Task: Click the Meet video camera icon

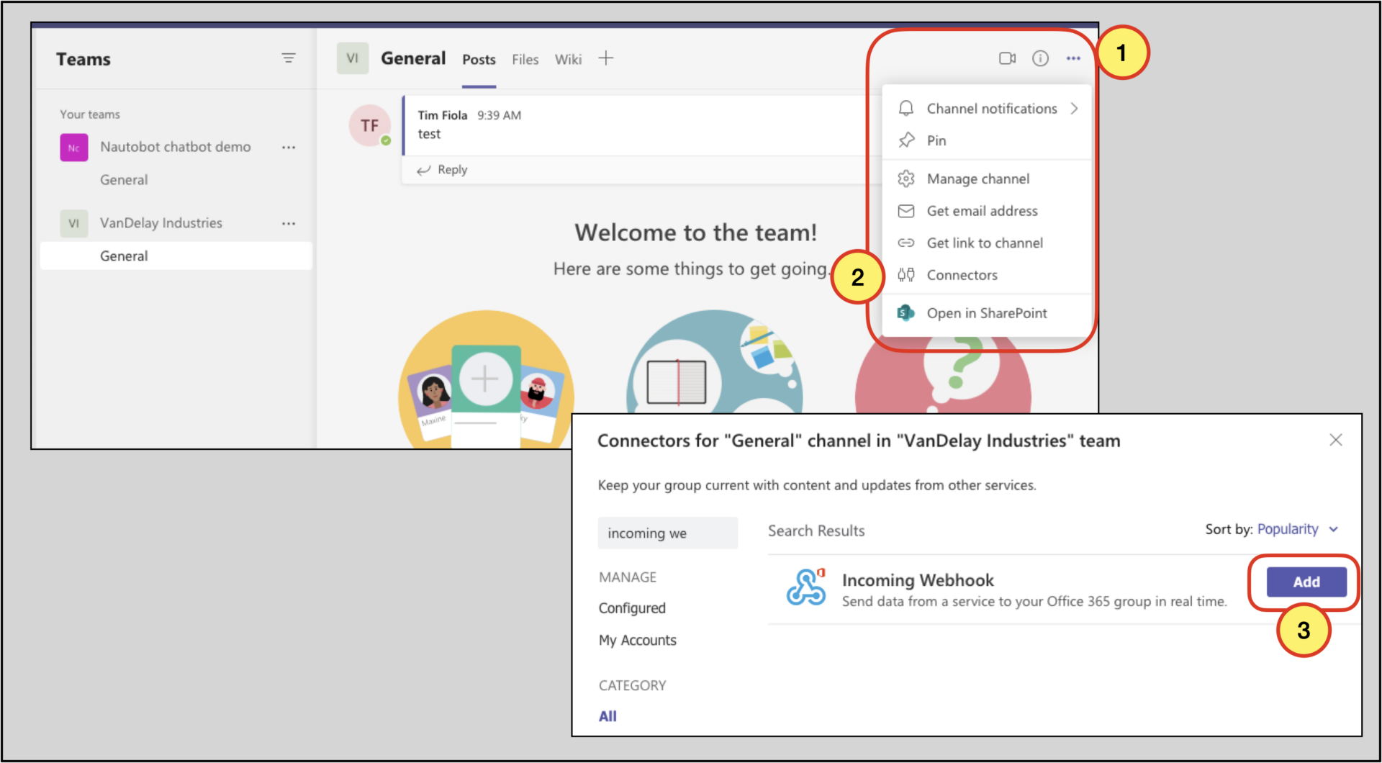Action: [1007, 58]
